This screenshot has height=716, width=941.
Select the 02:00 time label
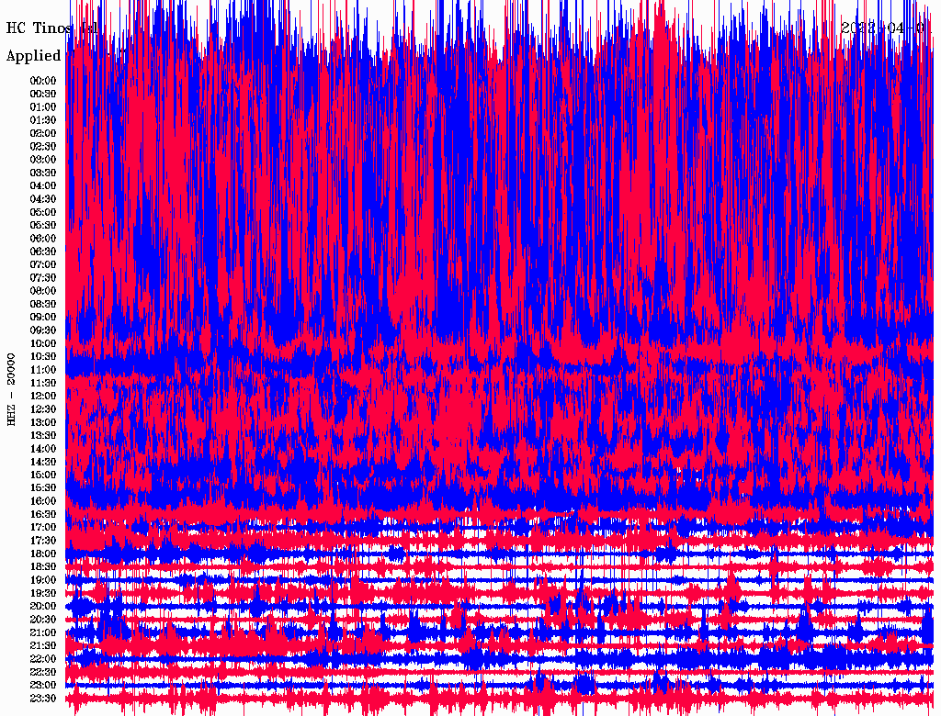tap(43, 133)
